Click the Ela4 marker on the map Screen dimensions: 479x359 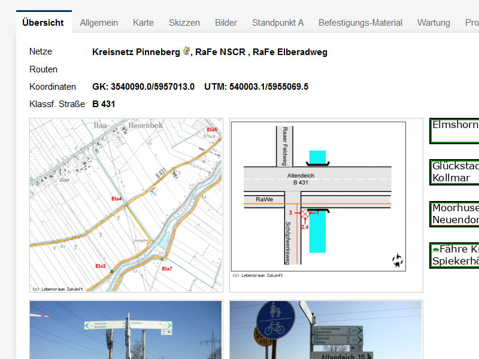tap(116, 199)
